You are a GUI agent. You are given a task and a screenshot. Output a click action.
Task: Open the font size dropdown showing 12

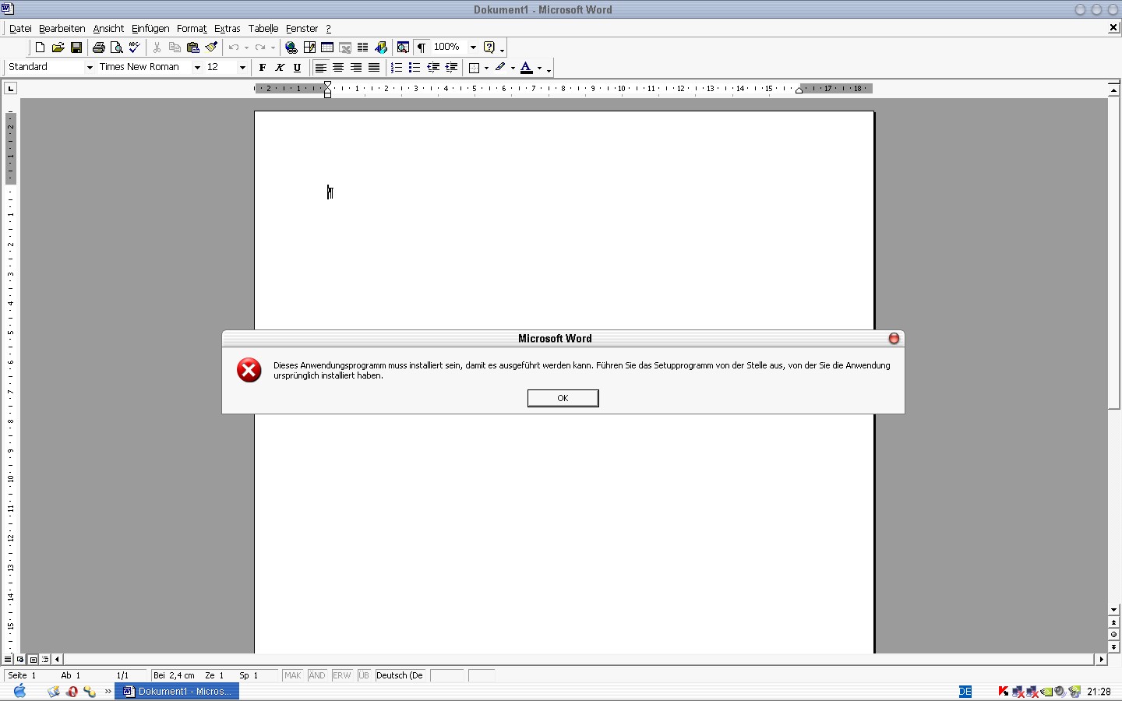pyautogui.click(x=242, y=68)
